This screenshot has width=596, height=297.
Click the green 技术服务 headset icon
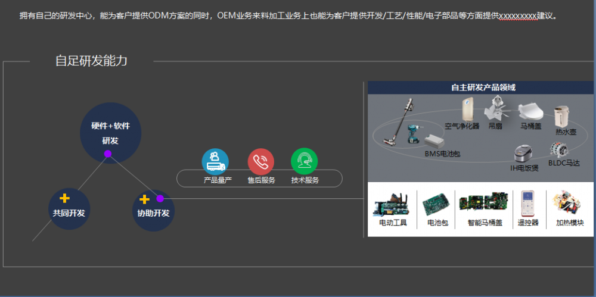click(x=304, y=161)
